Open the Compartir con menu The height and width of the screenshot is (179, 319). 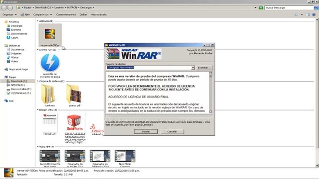[x=42, y=14]
